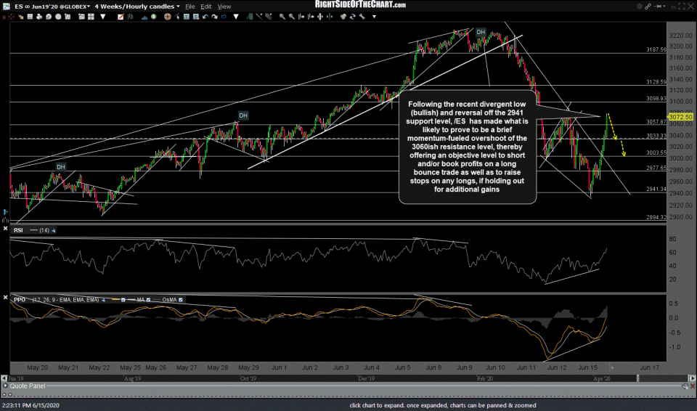Screen dimensions: 697x411
Task: Open the pin dropdown arrow in title bar
Action: pos(664,7)
